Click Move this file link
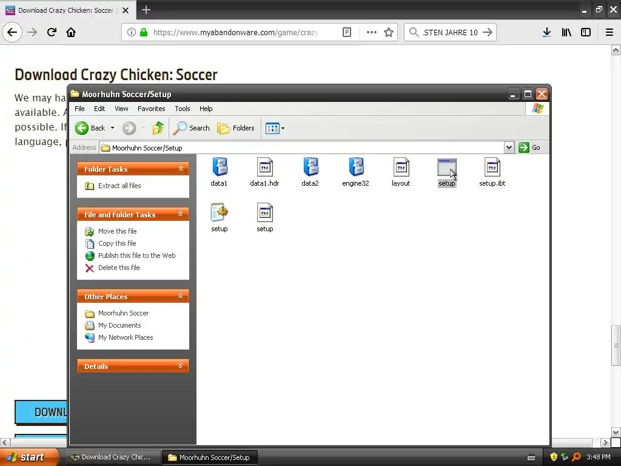 (117, 231)
